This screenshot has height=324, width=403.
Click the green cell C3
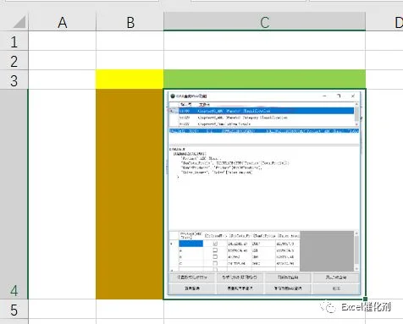coord(264,80)
